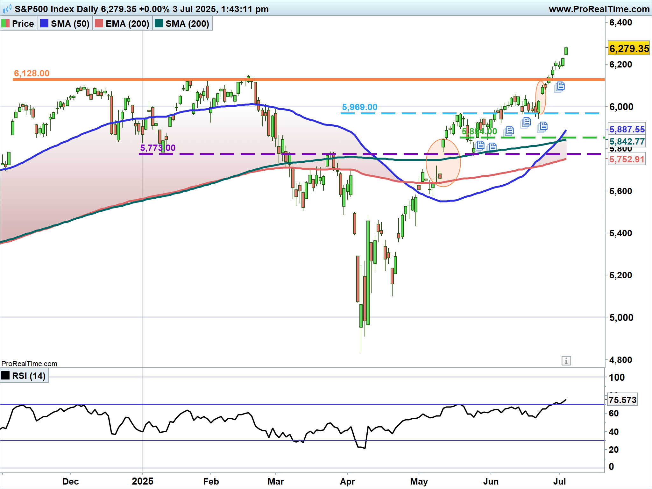Click the red EMA (200) color swatch
652x489 pixels.
click(x=99, y=24)
